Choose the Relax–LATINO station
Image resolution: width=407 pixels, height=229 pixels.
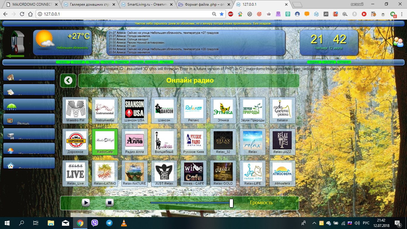click(105, 174)
